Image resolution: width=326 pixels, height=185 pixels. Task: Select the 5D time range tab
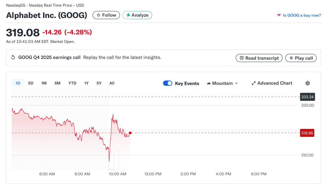point(31,83)
